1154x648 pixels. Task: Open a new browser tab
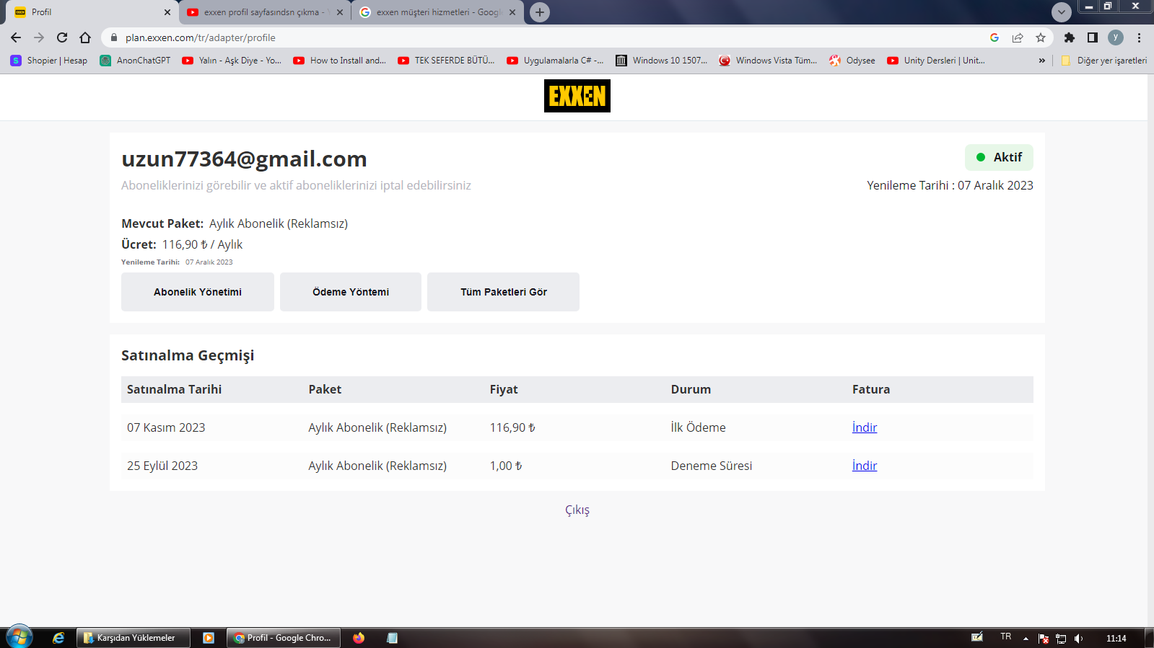click(x=540, y=12)
